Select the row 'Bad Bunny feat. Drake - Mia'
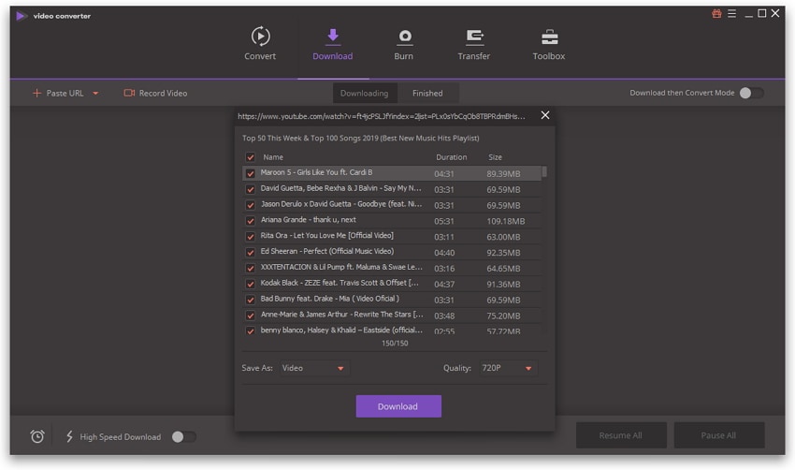 click(x=391, y=299)
